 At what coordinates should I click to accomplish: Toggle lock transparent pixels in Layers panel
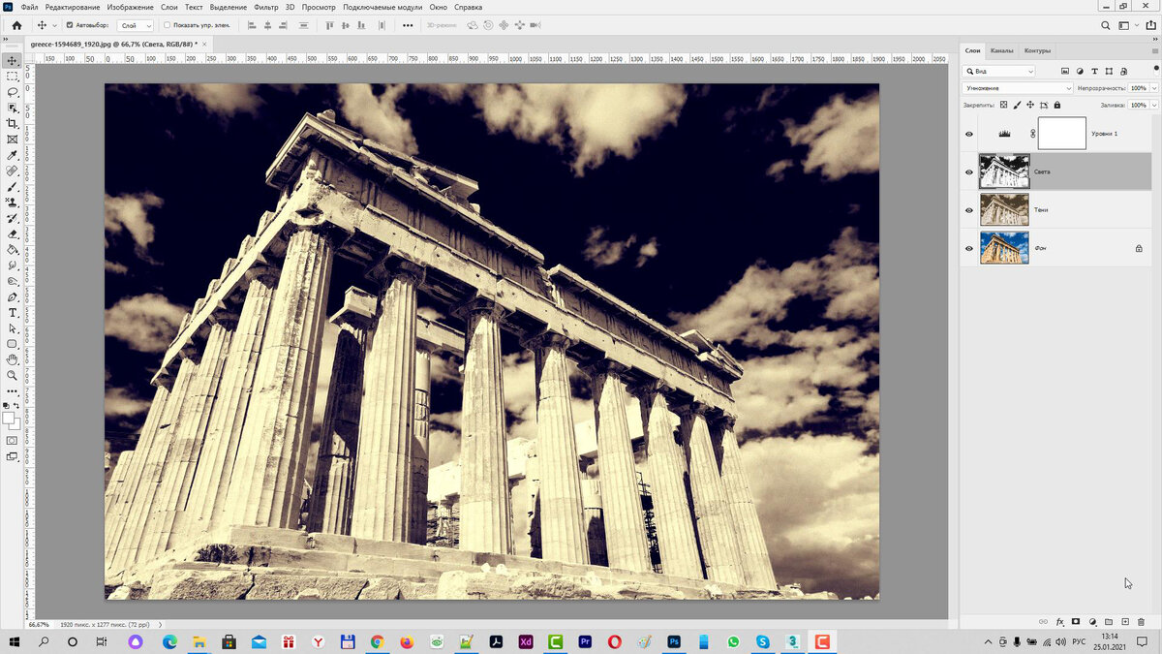pyautogui.click(x=1003, y=105)
